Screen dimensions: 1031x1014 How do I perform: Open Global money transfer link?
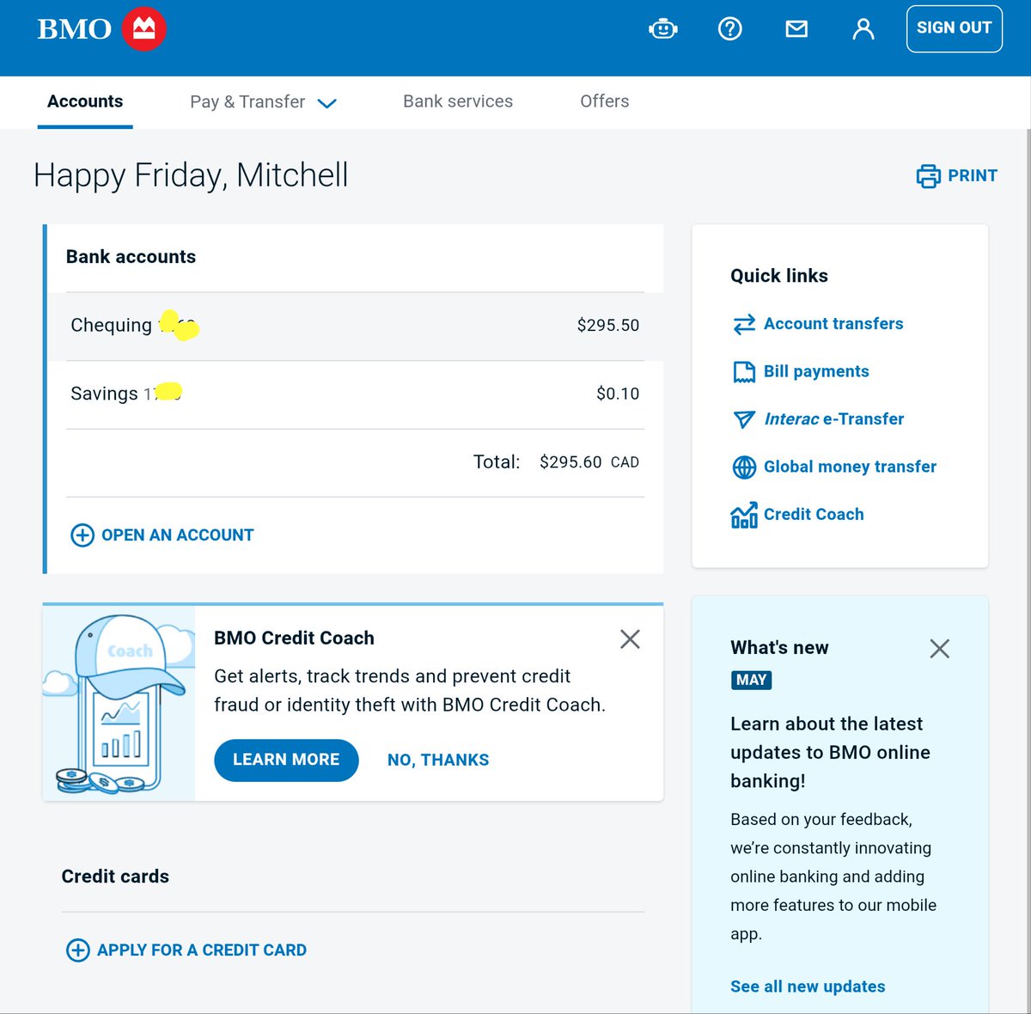[x=850, y=467]
